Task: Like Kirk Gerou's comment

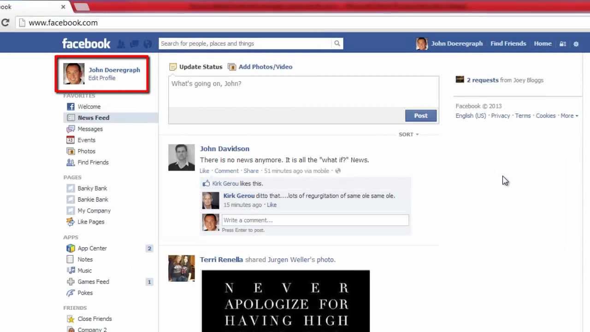Action: click(x=271, y=205)
